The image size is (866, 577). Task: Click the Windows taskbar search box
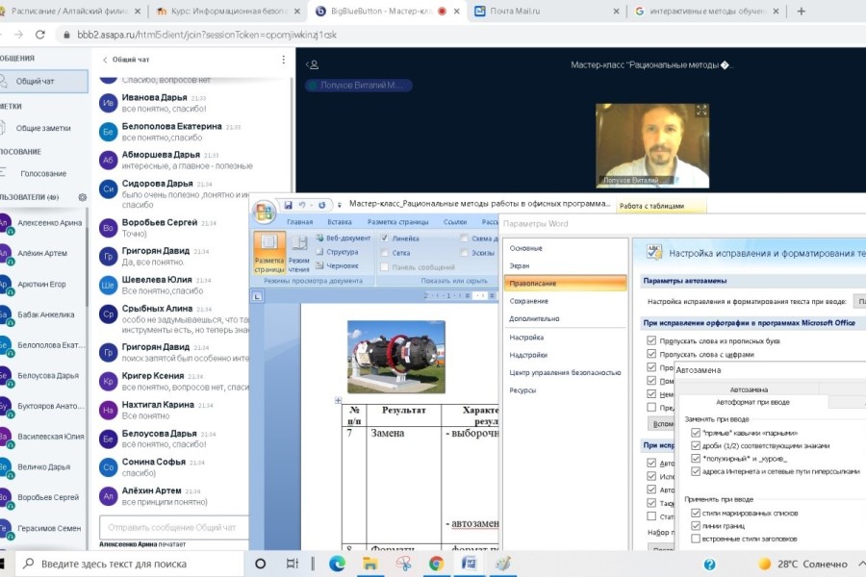pyautogui.click(x=130, y=564)
